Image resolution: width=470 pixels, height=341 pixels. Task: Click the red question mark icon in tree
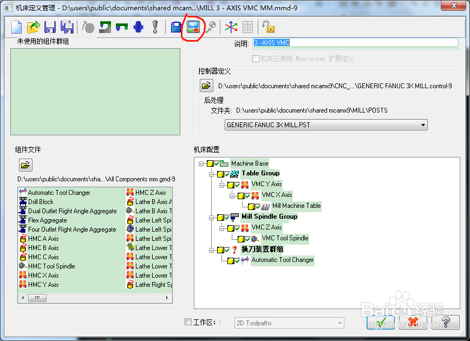pyautogui.click(x=234, y=250)
